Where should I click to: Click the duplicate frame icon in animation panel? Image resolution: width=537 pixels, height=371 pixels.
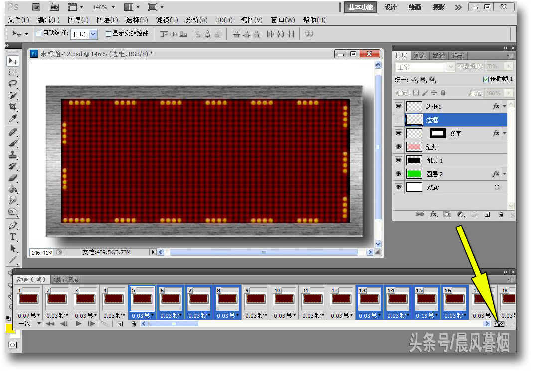pyautogui.click(x=120, y=324)
